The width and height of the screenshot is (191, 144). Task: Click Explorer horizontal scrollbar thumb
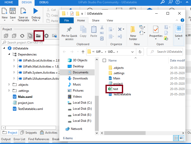point(125,133)
